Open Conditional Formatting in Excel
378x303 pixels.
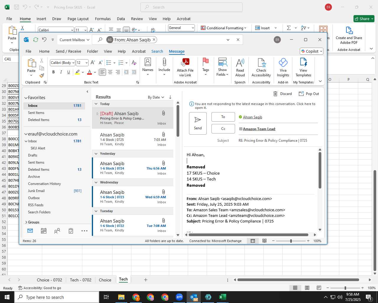pos(224,28)
